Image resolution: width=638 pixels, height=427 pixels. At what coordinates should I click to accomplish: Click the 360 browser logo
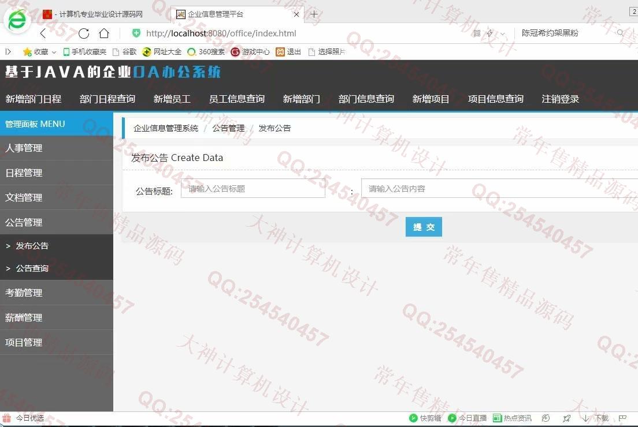coord(17,20)
